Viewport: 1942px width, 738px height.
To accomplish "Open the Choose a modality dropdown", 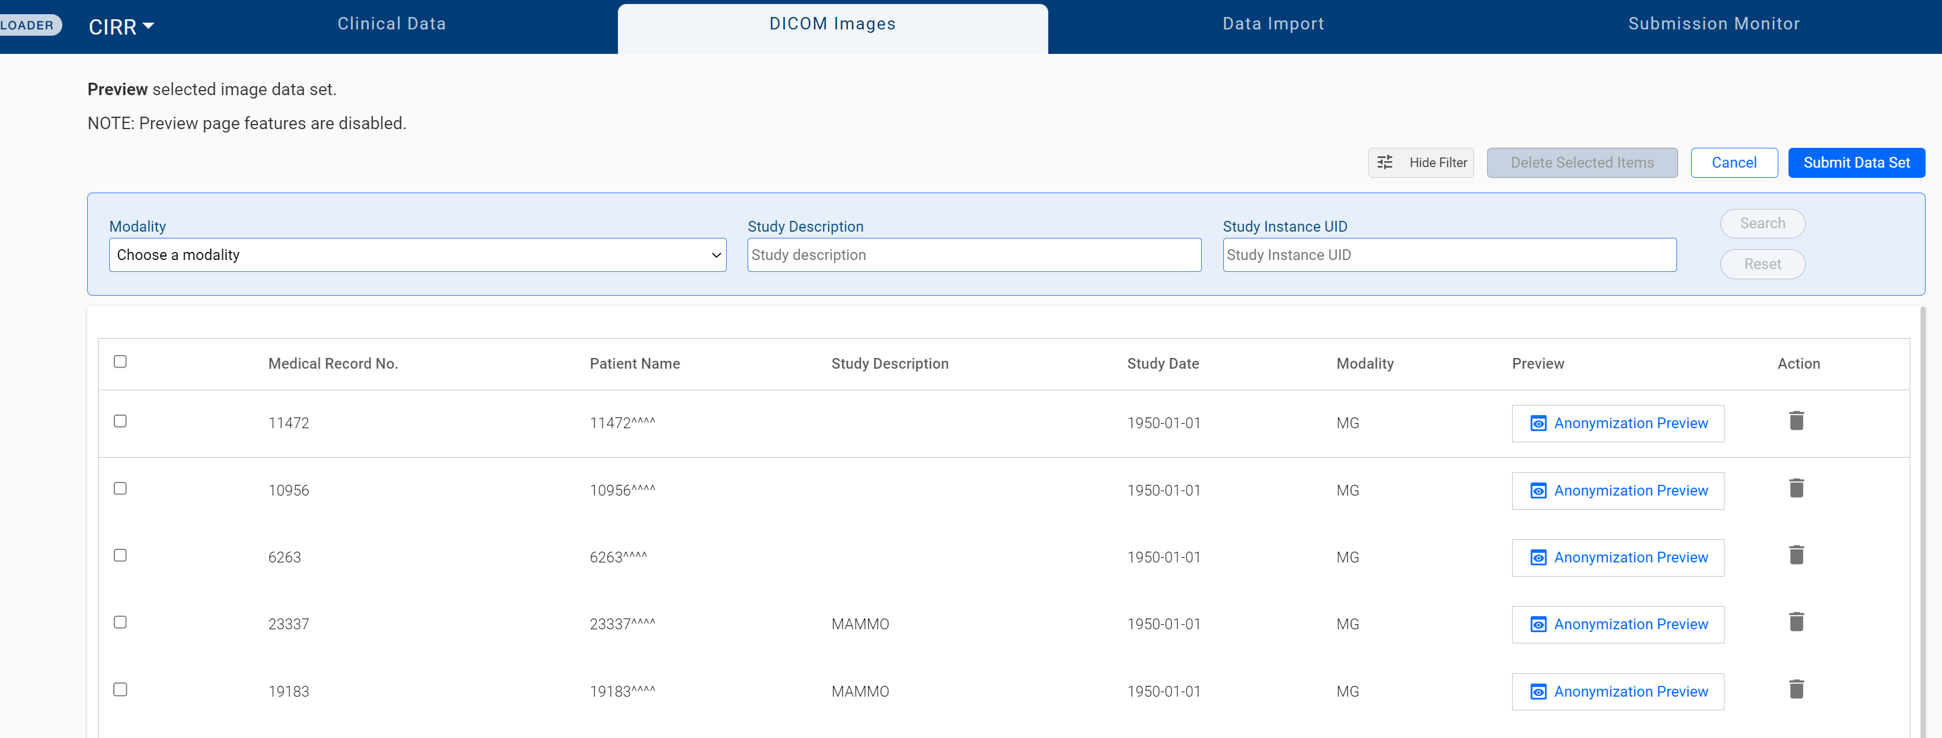I will [417, 255].
